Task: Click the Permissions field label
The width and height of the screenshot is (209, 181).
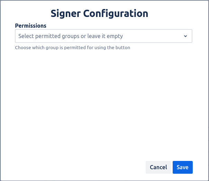Action: coord(30,26)
